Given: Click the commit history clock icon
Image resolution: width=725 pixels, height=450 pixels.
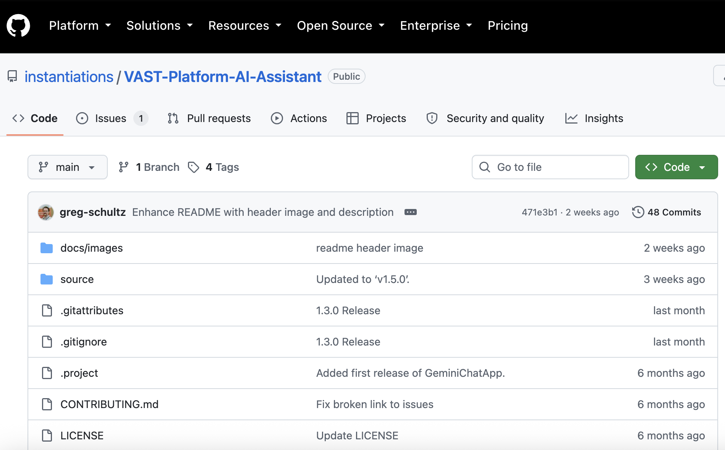Looking at the screenshot, I should click(638, 212).
